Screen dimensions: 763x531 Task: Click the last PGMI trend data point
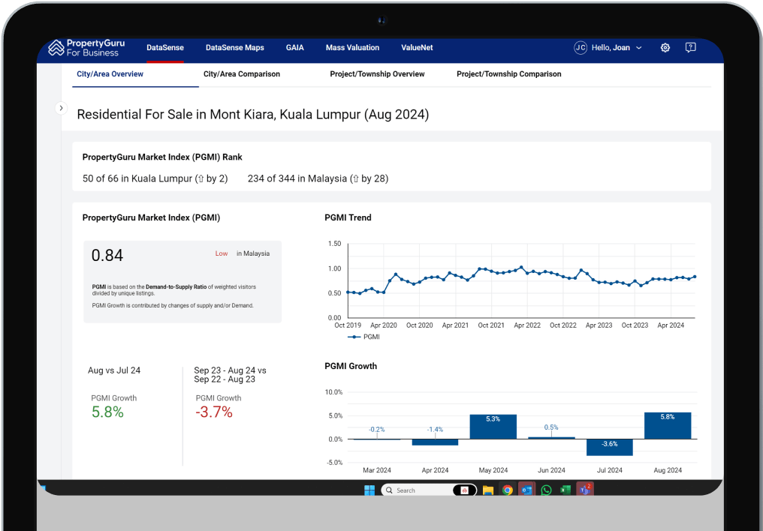(695, 277)
